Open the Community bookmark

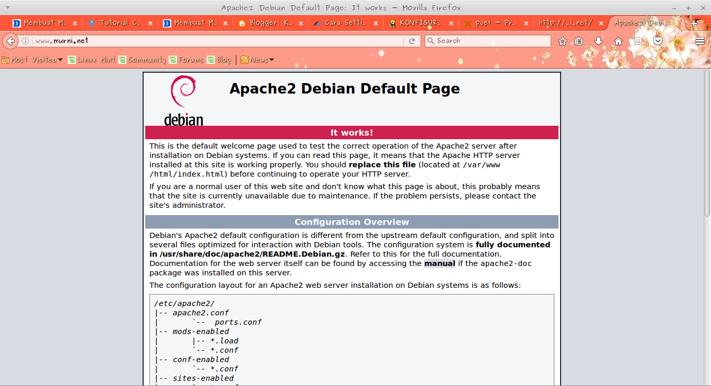(142, 60)
